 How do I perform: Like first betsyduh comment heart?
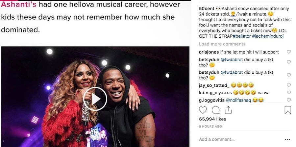(x=289, y=62)
